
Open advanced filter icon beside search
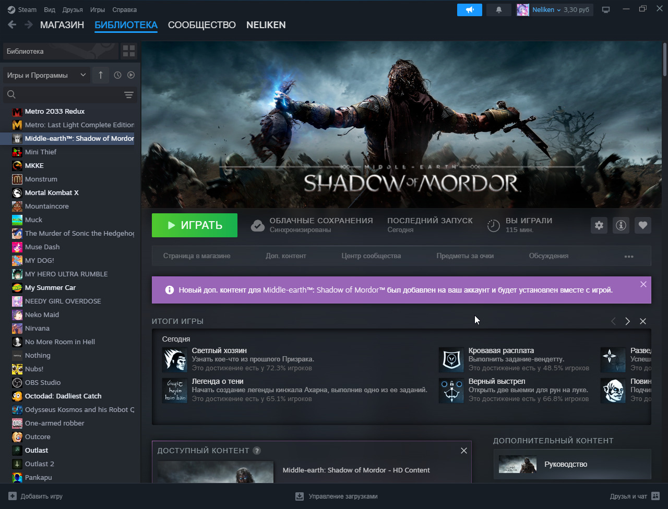[129, 95]
